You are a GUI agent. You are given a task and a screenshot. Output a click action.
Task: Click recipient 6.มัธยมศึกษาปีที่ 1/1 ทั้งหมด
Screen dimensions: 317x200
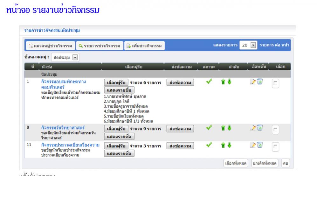point(128,121)
